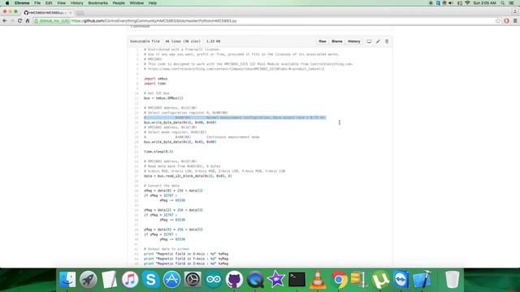
Task: Open the blank document icon in the dock
Action: [109, 280]
